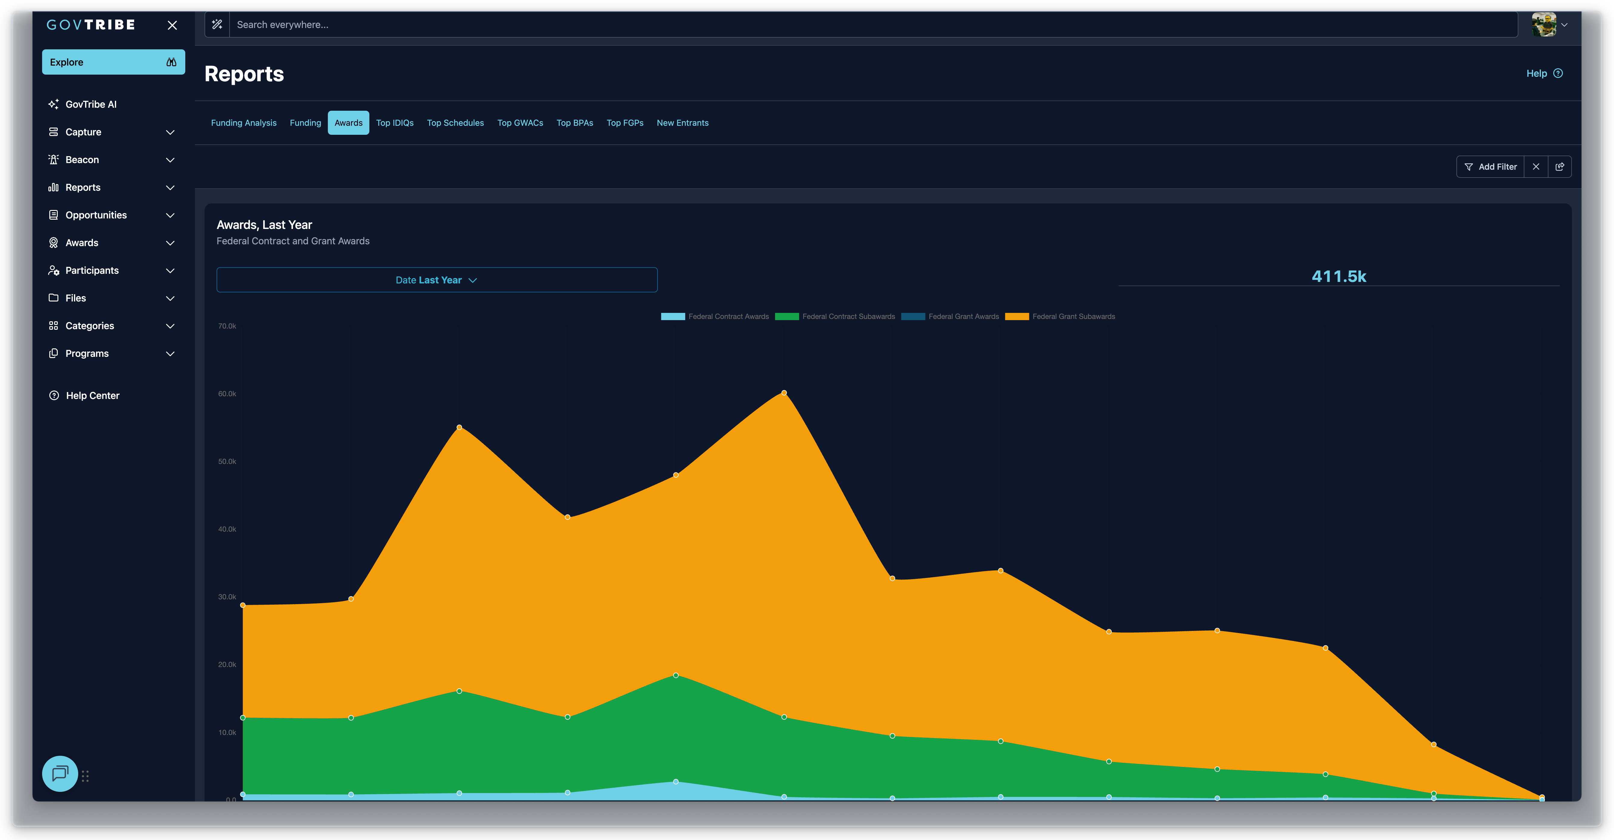
Task: Click the Beacon label in the sidebar
Action: tap(82, 160)
